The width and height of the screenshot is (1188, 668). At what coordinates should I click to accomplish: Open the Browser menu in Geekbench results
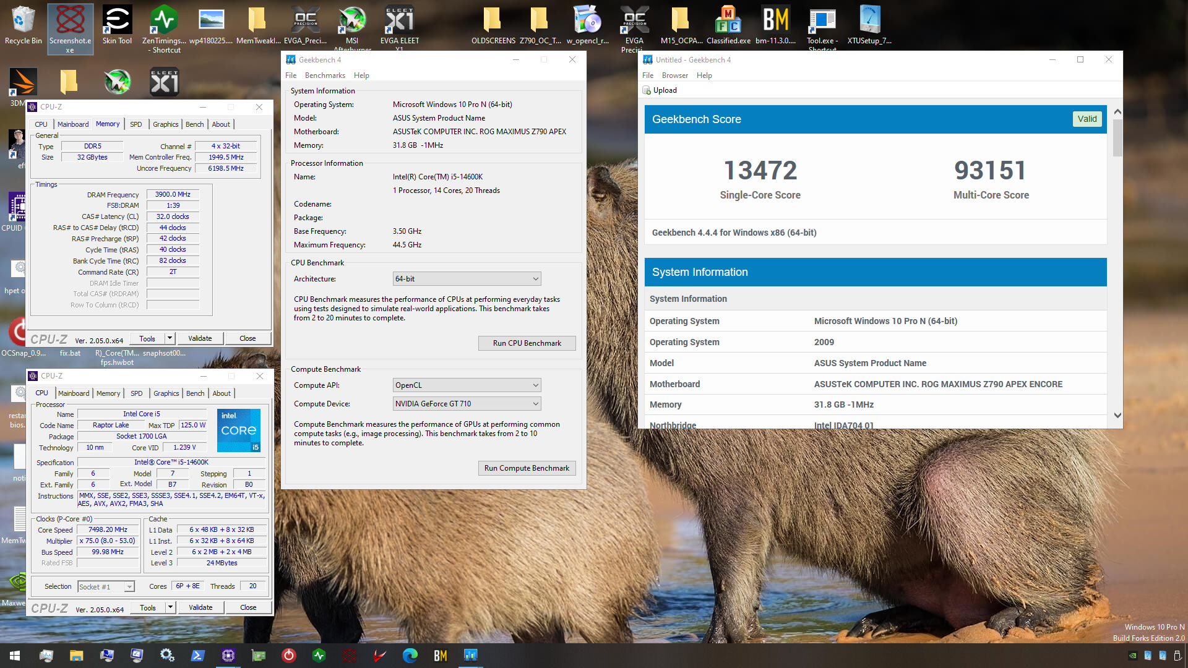pyautogui.click(x=674, y=75)
